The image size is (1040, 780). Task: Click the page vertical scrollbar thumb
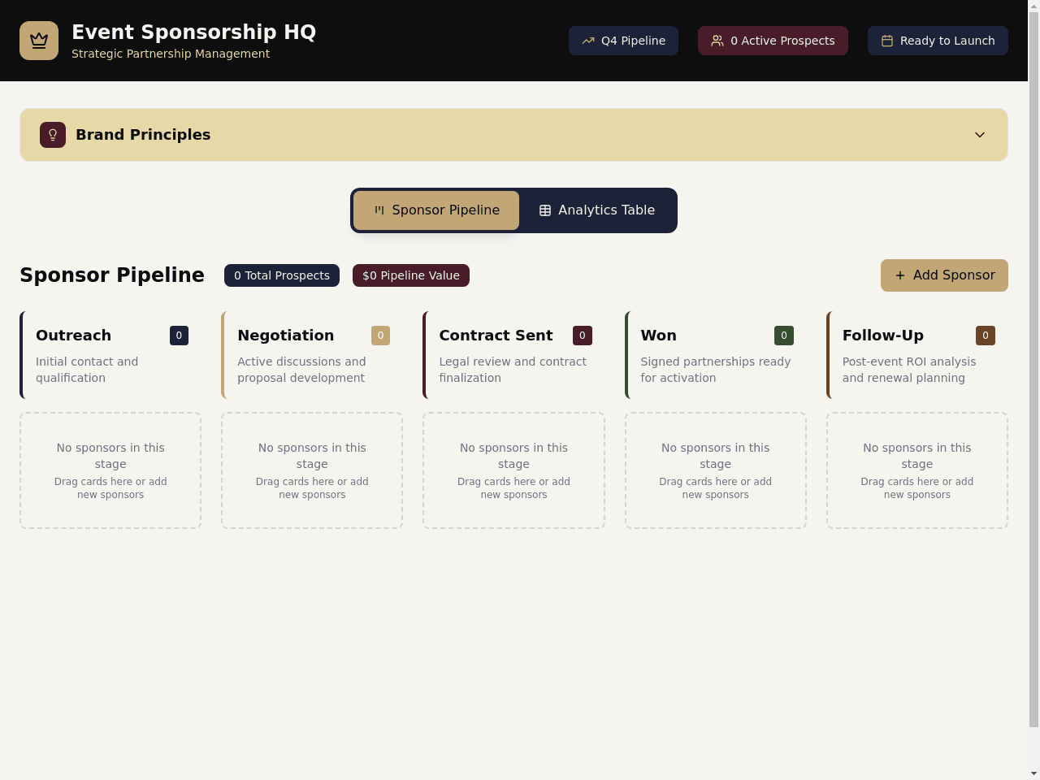tap(1033, 370)
